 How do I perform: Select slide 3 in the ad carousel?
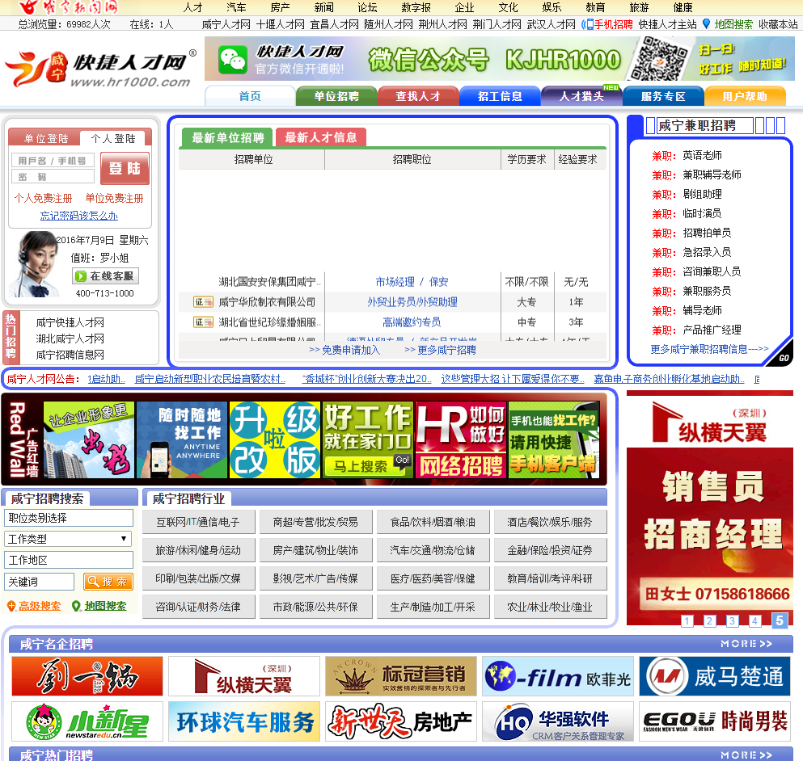[x=732, y=620]
